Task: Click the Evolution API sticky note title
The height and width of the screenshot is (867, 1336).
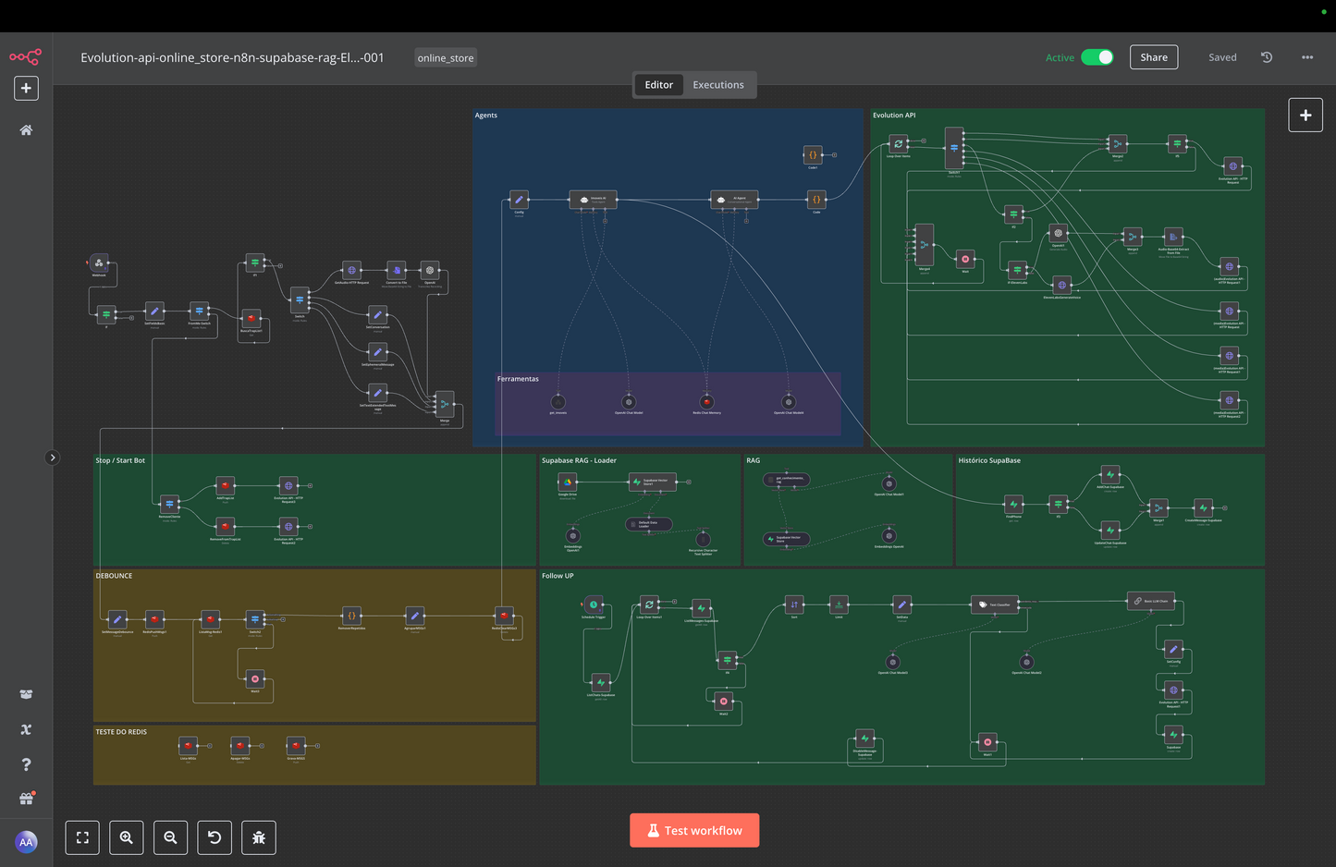Action: tap(894, 116)
